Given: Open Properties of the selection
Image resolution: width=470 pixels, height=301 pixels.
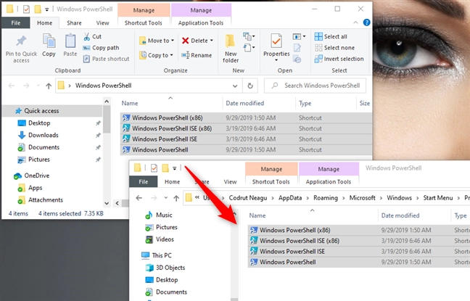Looking at the screenshot, I should tap(276, 45).
